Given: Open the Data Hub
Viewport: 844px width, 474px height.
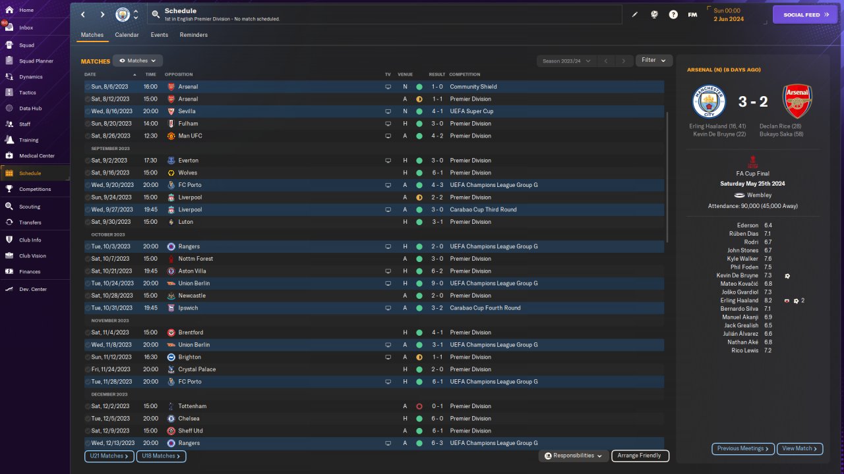Looking at the screenshot, I should click(35, 109).
